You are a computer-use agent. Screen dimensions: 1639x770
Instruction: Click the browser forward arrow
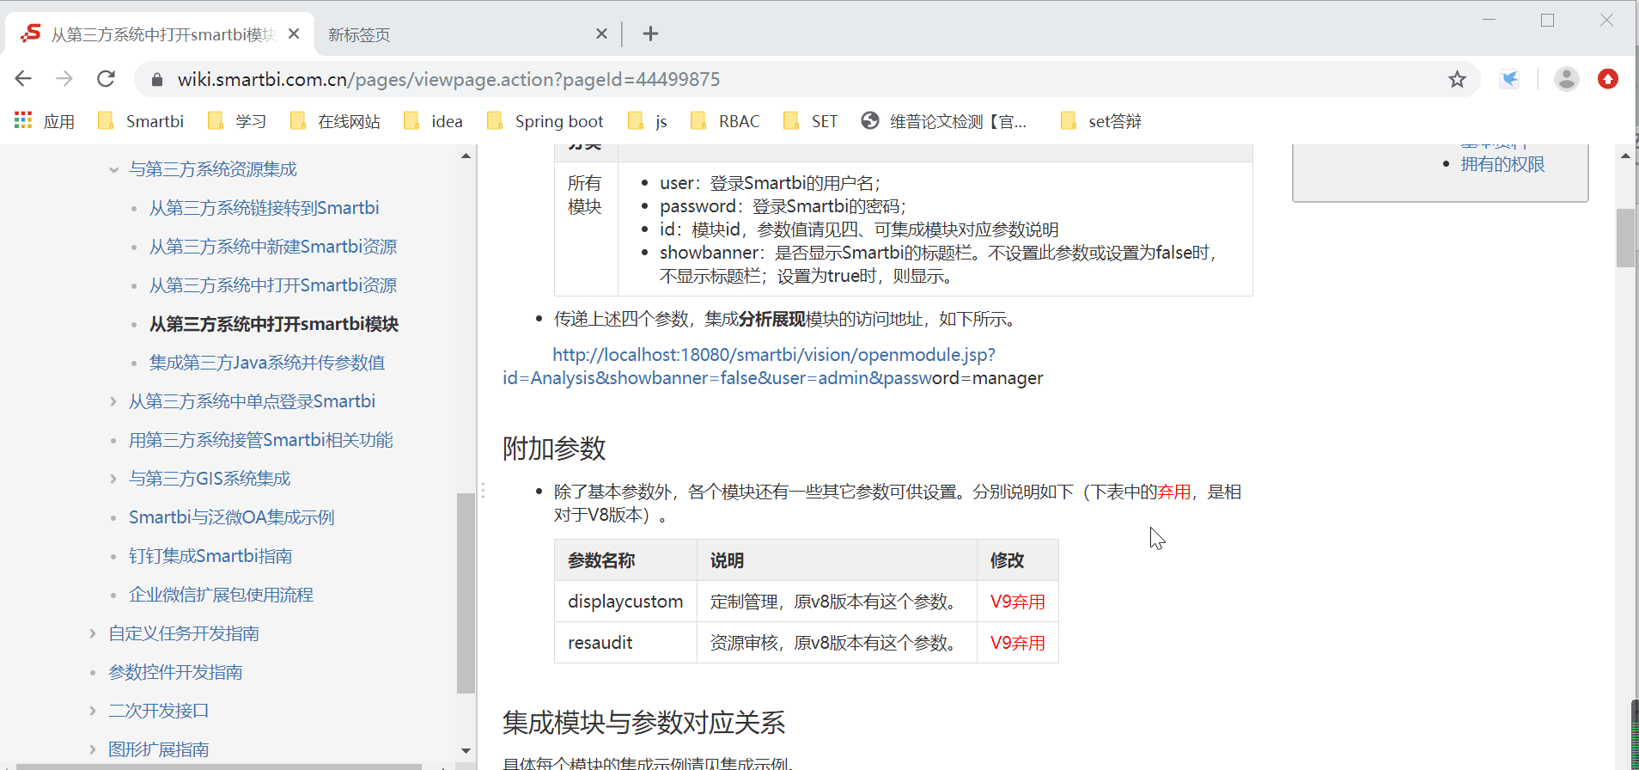pyautogui.click(x=64, y=79)
